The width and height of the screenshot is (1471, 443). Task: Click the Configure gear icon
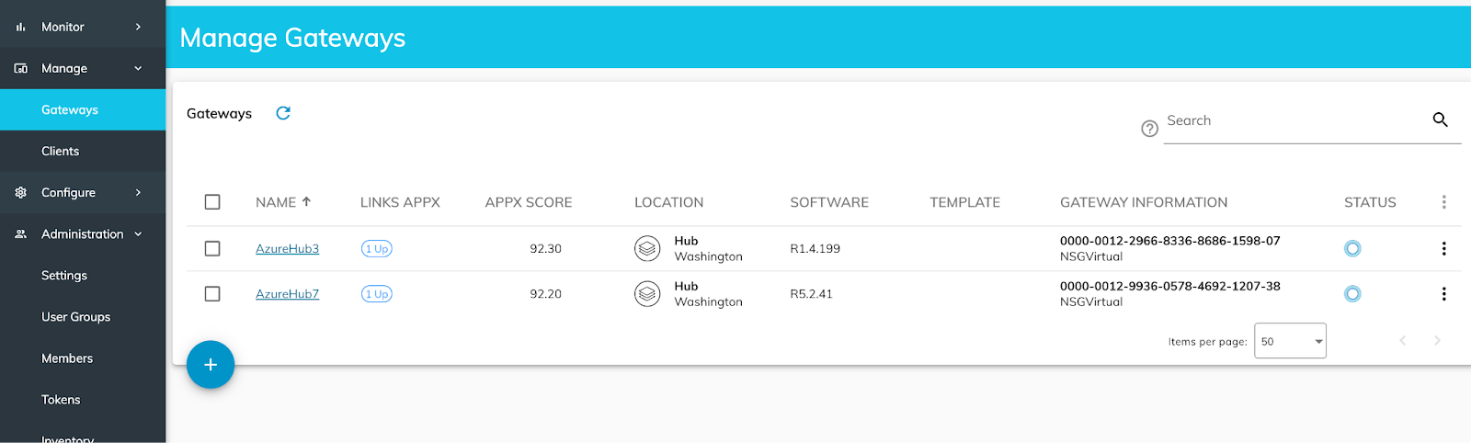[20, 192]
